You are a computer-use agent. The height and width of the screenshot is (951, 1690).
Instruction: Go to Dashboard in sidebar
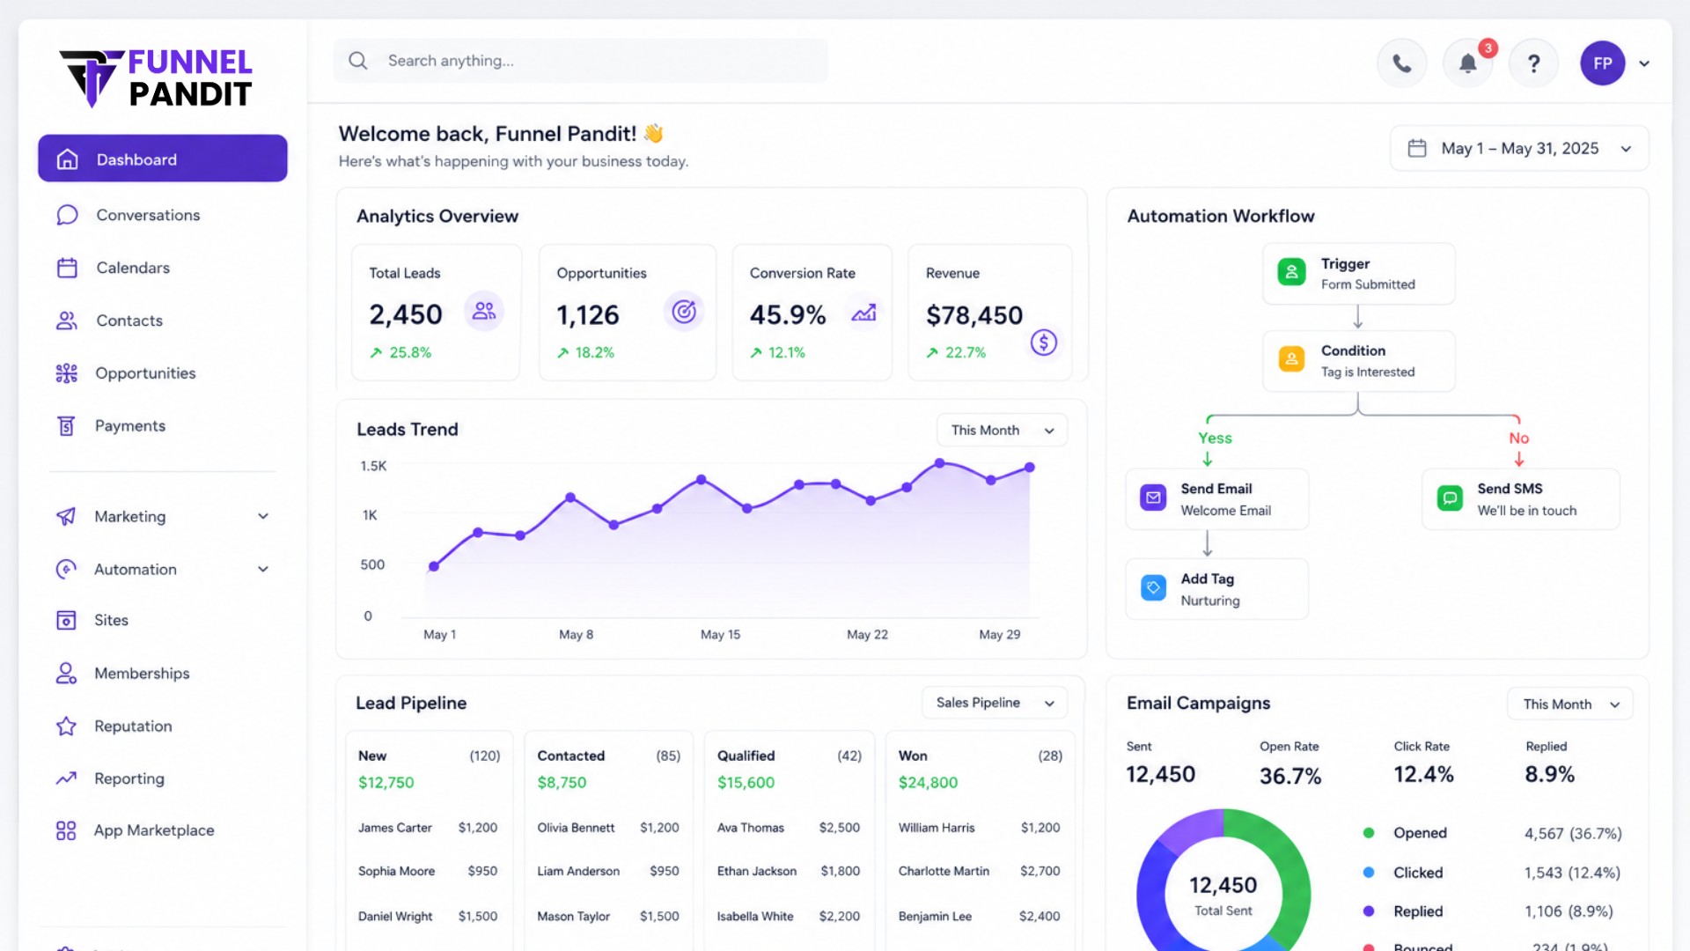(163, 158)
